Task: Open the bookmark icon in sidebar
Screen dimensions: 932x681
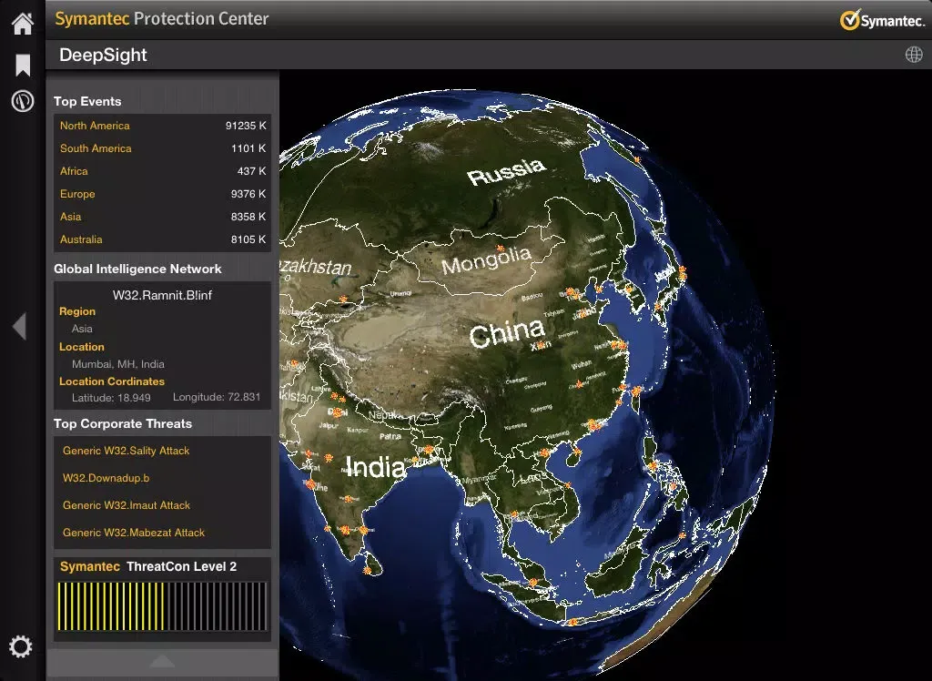Action: click(23, 65)
